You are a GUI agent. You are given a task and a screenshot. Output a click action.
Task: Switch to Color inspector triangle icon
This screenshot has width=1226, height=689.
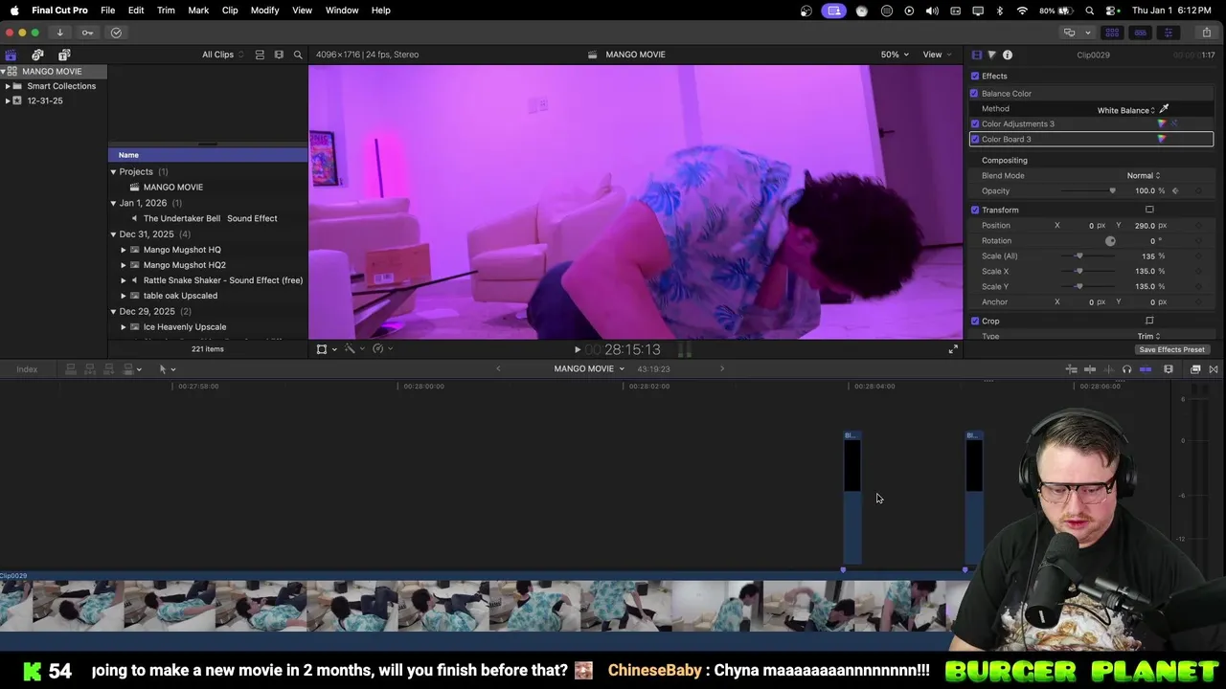point(991,55)
